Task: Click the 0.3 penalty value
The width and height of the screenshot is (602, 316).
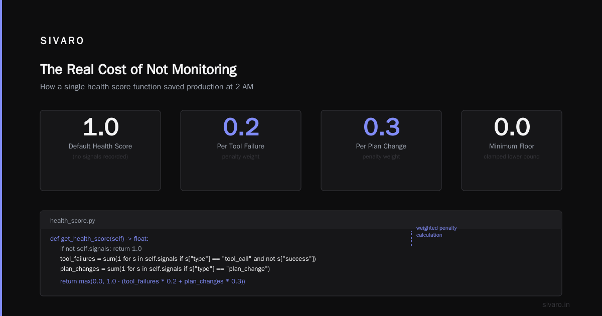Action: click(381, 127)
